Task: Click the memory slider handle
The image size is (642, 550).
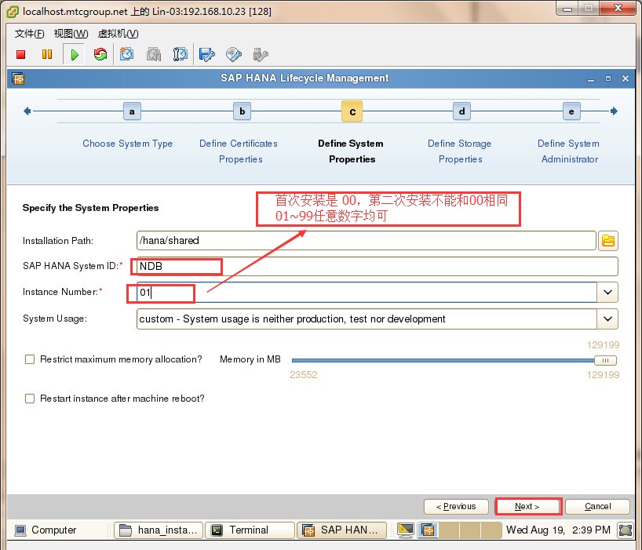Action: click(605, 361)
